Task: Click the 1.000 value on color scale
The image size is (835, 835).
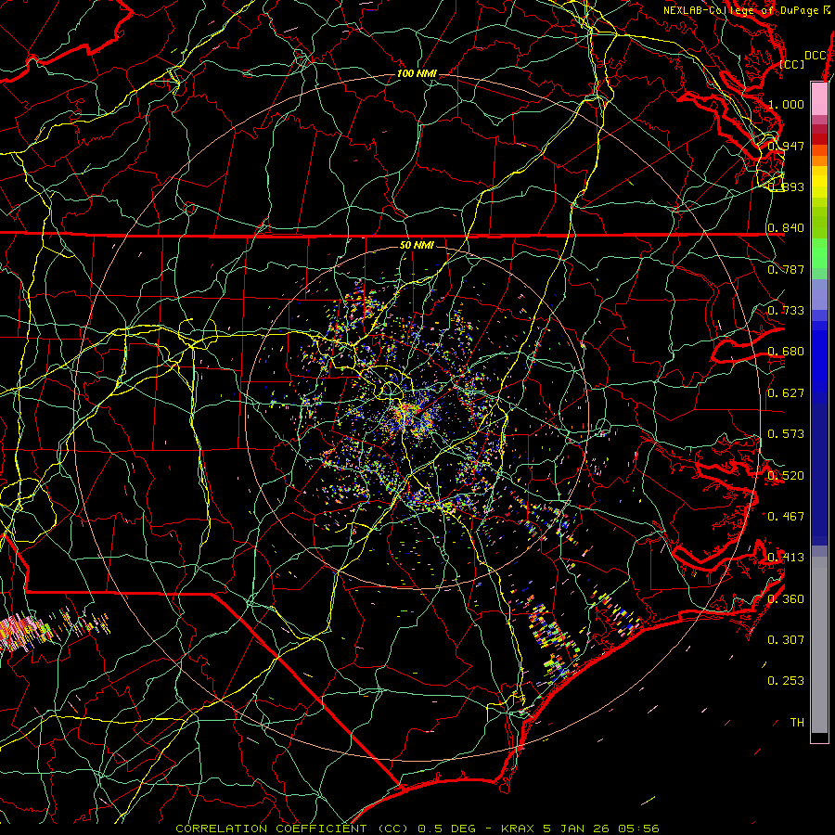Action: pyautogui.click(x=786, y=104)
